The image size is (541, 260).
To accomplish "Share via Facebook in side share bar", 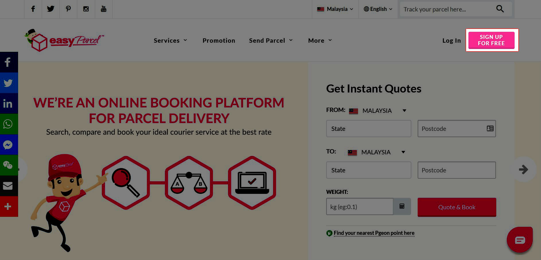I will tap(9, 62).
